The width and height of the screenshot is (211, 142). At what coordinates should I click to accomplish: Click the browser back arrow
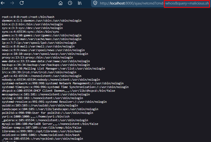click(x=3, y=3)
